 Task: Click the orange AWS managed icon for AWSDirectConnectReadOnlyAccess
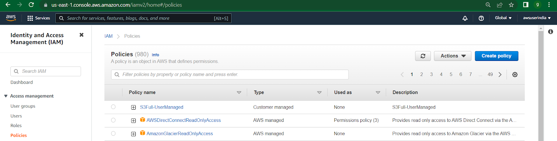coord(142,120)
